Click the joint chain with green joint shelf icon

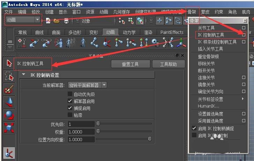click(119, 43)
